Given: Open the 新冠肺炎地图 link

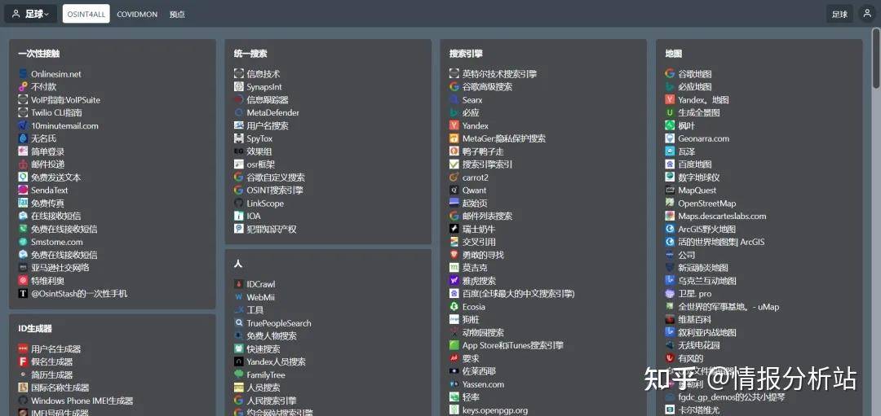Looking at the screenshot, I should tap(703, 267).
